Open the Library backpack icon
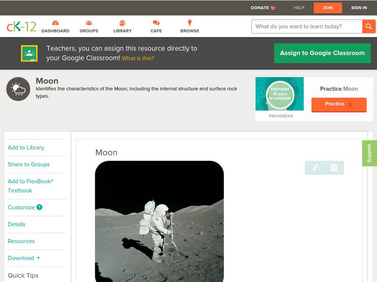 (x=123, y=23)
